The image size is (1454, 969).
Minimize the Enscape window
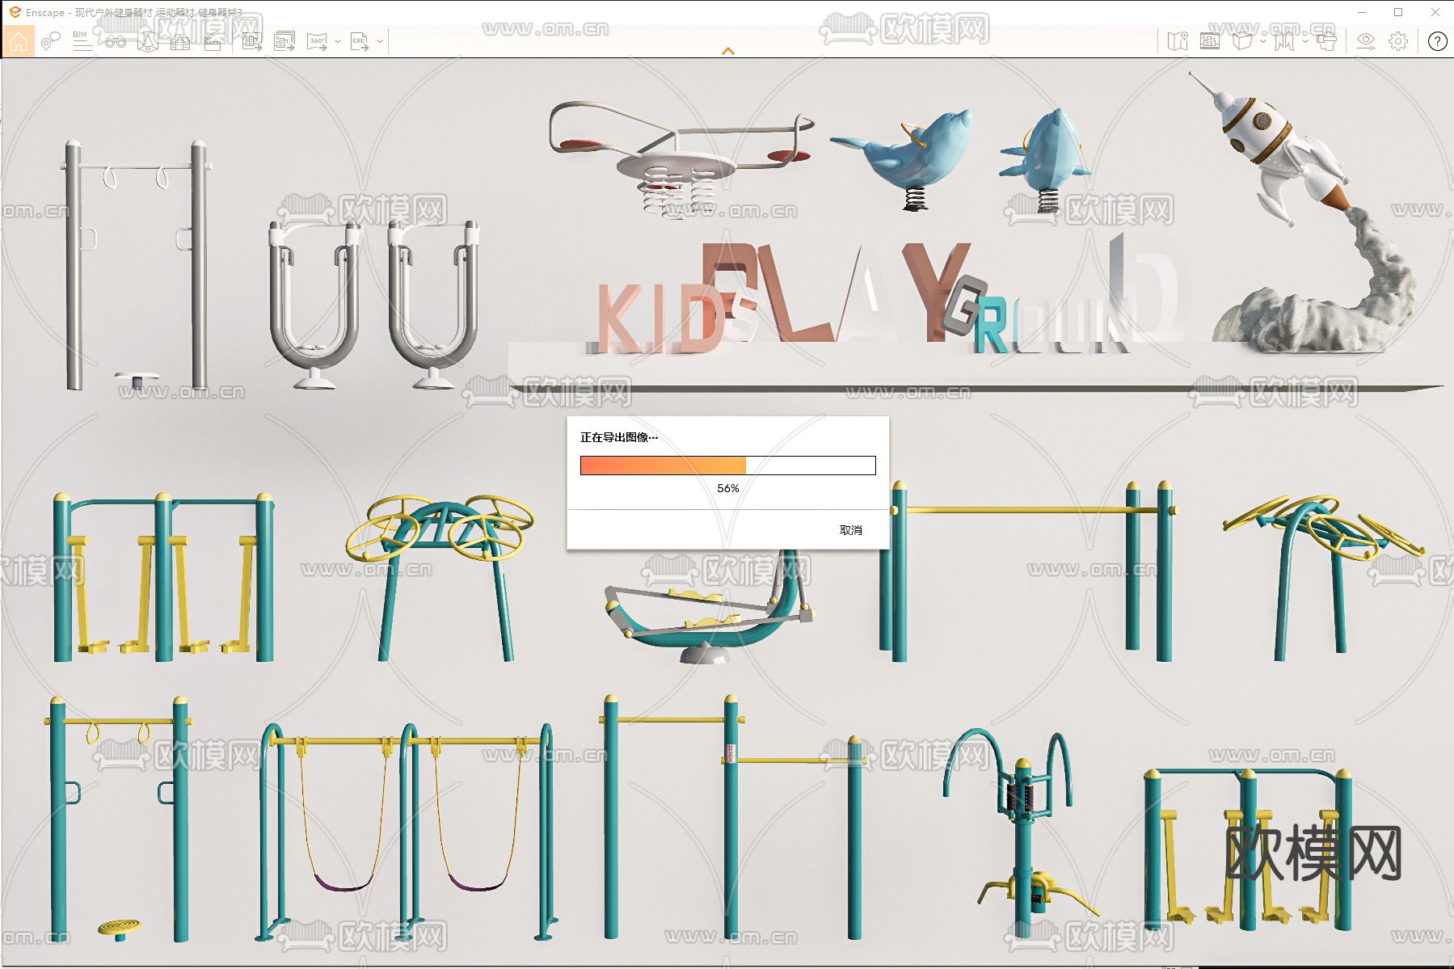click(x=1363, y=12)
